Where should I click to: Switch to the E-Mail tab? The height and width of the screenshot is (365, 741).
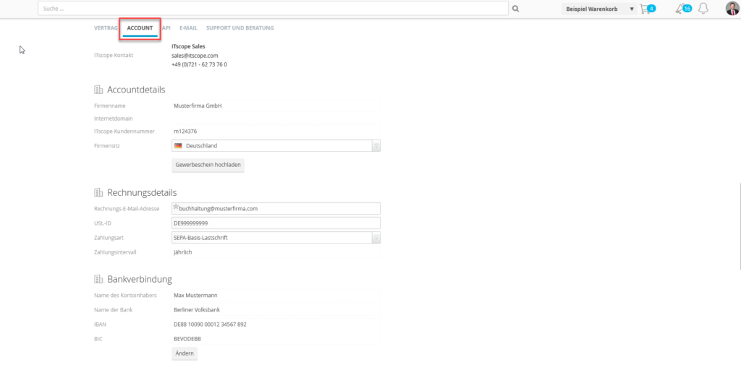click(189, 28)
